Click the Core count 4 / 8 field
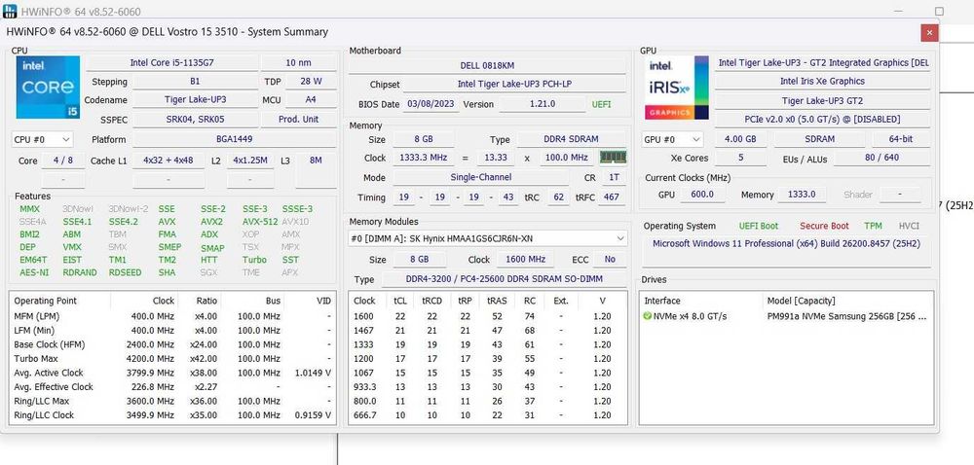 (x=63, y=161)
